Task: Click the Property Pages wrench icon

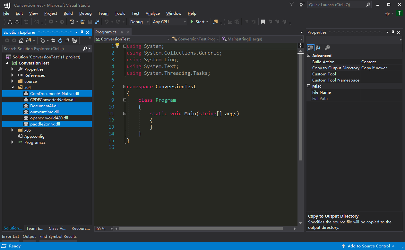Action: [x=327, y=48]
